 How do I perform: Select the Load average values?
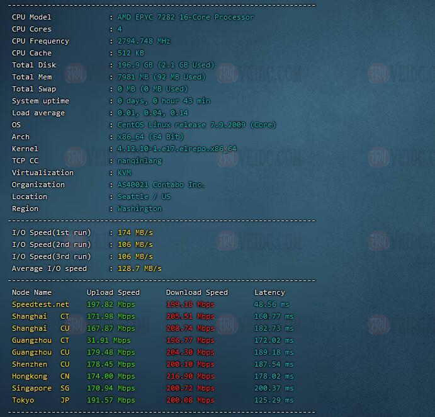pos(152,113)
